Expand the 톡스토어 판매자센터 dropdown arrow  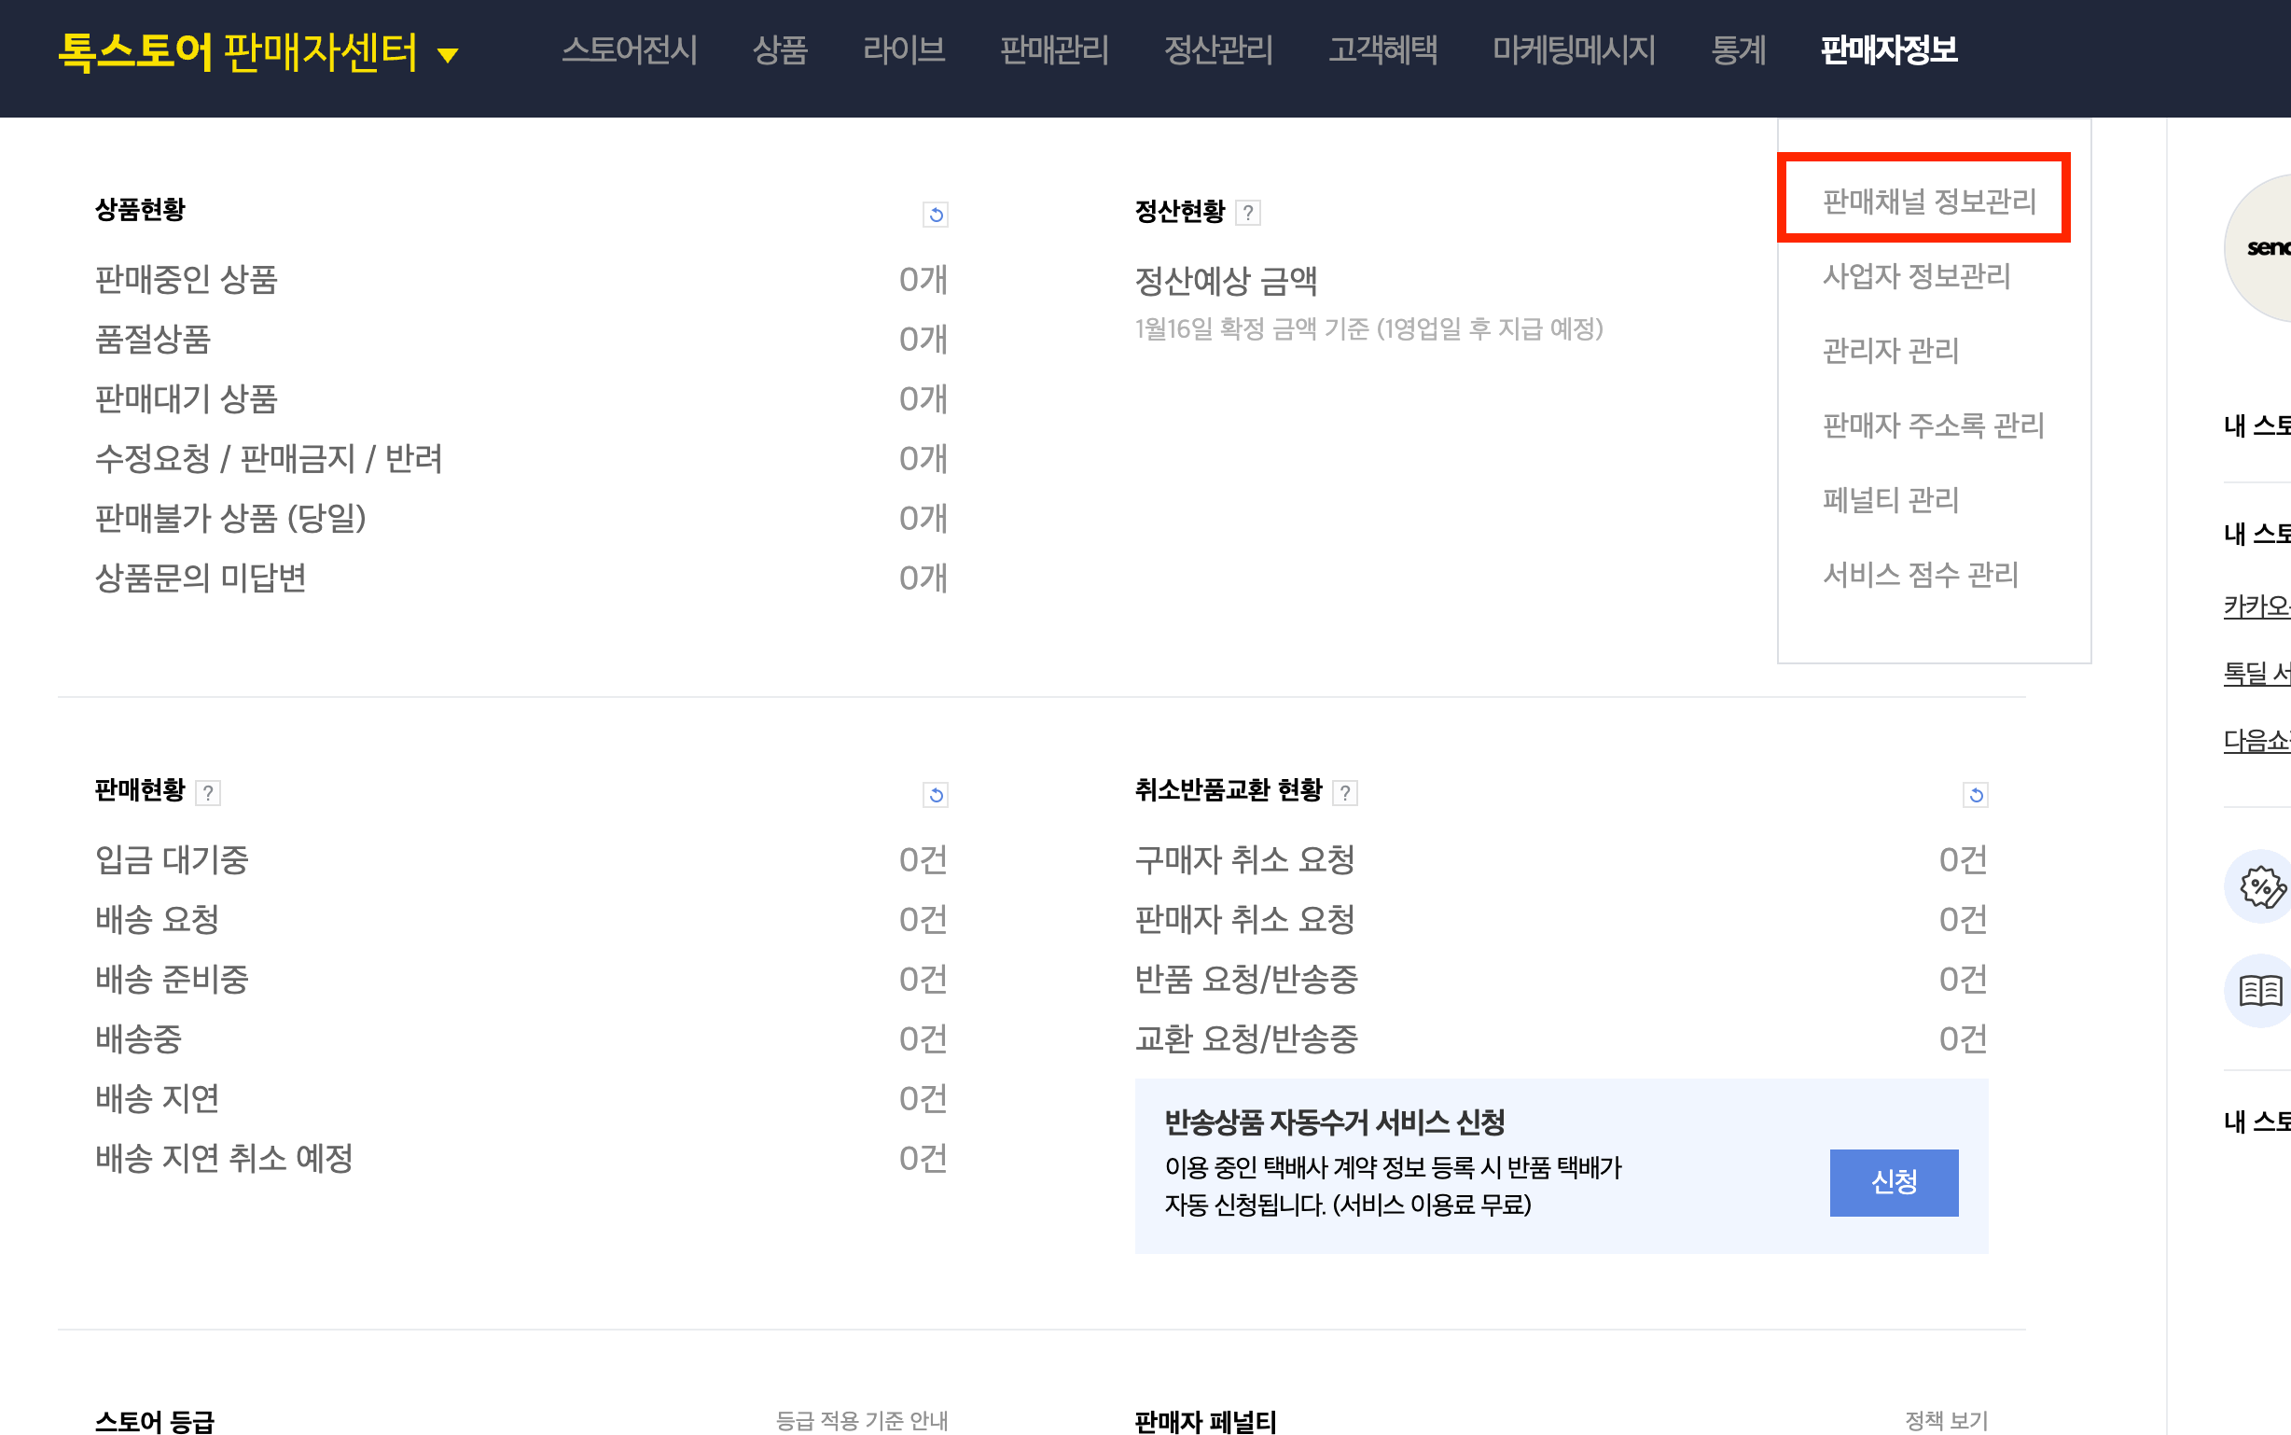point(448,55)
